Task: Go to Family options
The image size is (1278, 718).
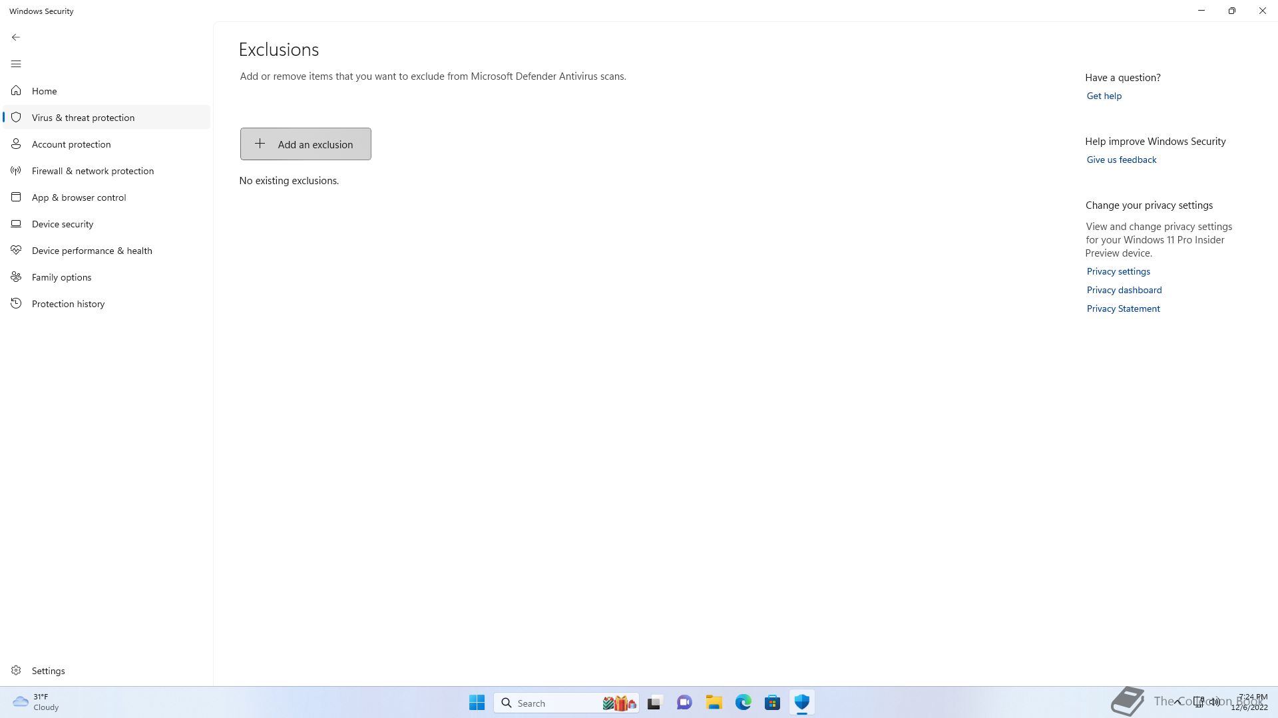Action: 106,277
